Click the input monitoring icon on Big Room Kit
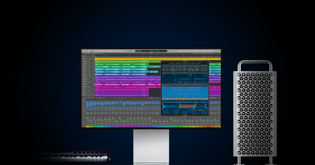315x165 pixels. coord(93,59)
